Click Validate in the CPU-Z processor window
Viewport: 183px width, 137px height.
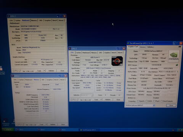pos(108,100)
